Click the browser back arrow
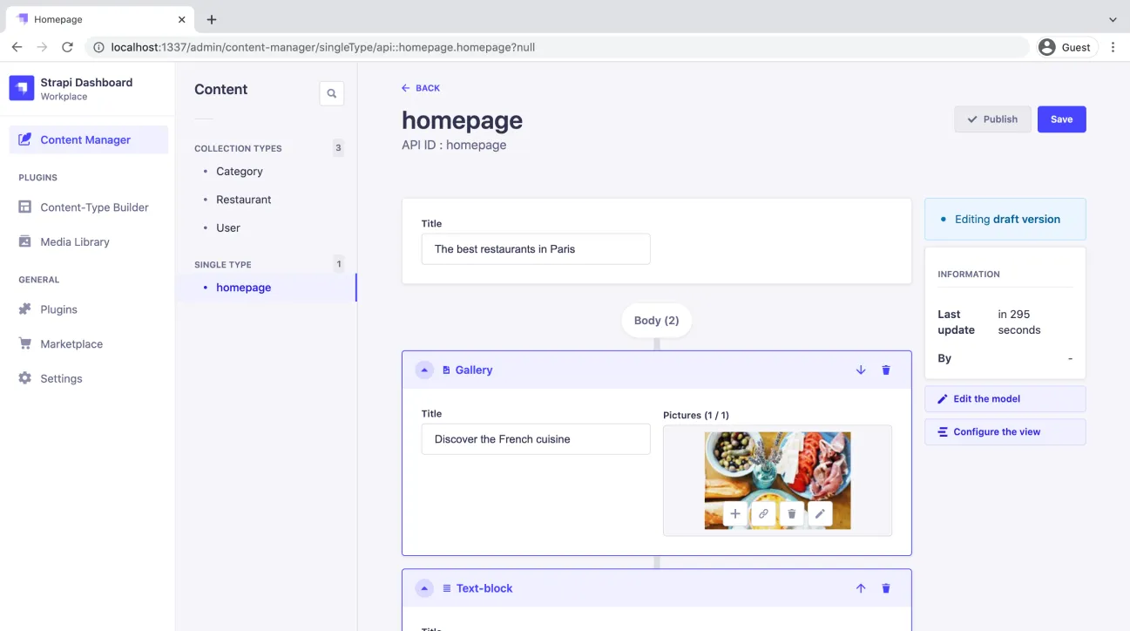Screen dimensions: 1130x631 [17, 47]
